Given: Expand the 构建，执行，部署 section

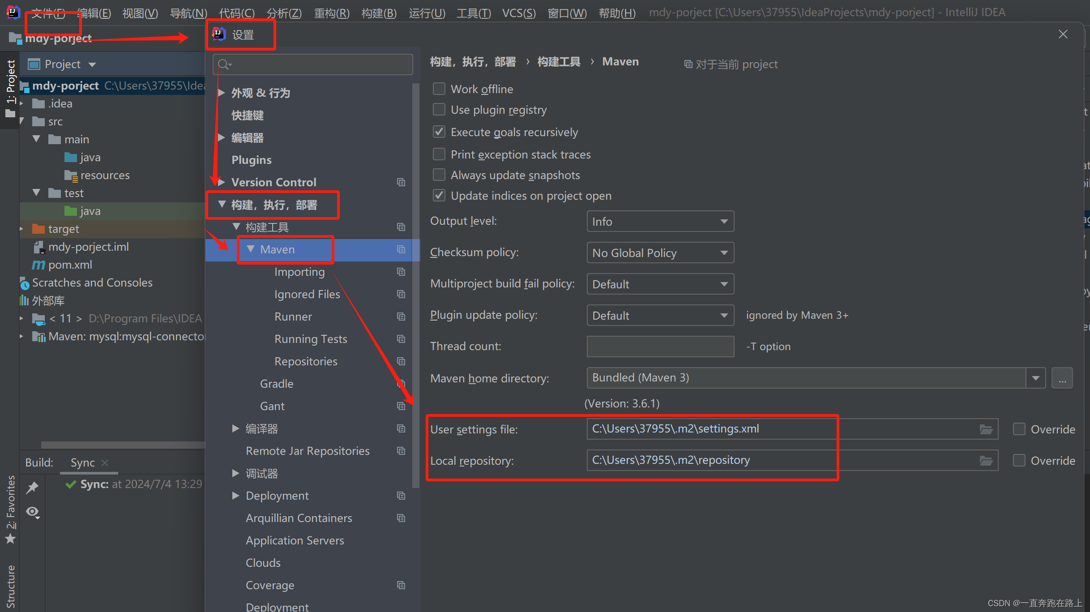Looking at the screenshot, I should pos(220,205).
